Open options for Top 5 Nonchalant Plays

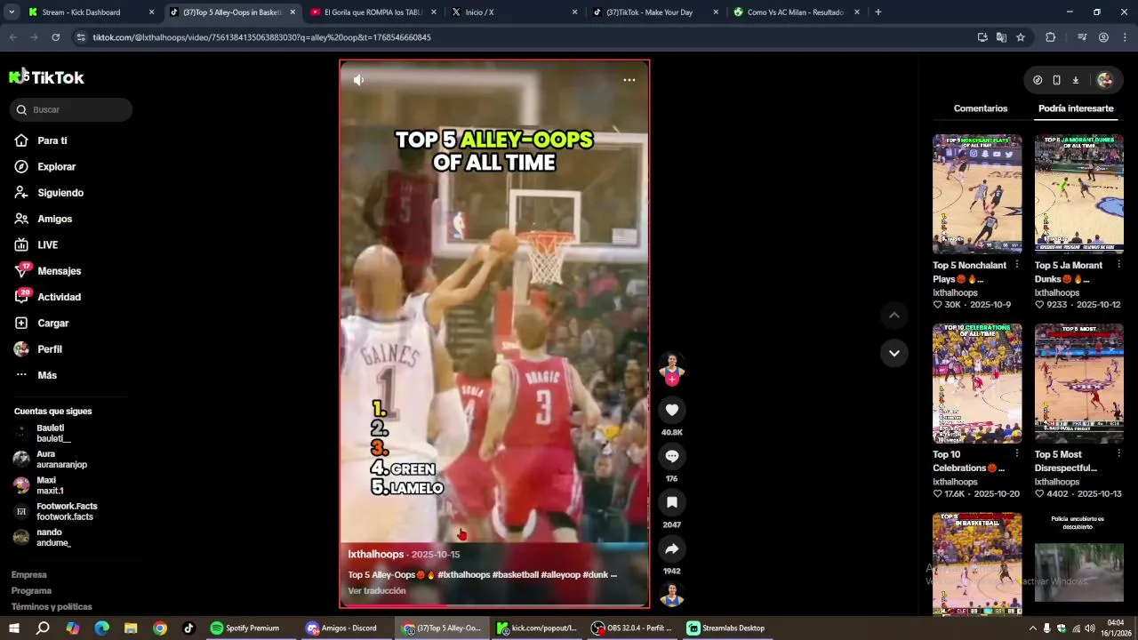coord(1017,265)
